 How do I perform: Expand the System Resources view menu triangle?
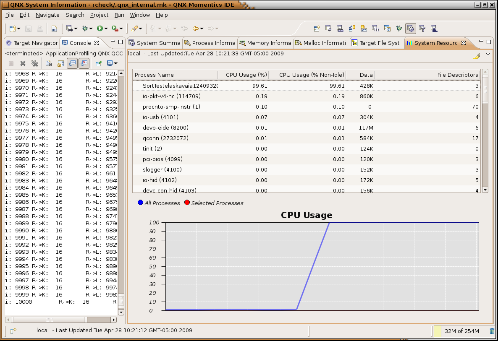click(488, 54)
